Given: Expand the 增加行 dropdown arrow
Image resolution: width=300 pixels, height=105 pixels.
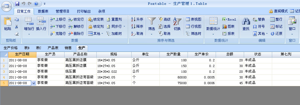Looking at the screenshot, I should [29, 35].
